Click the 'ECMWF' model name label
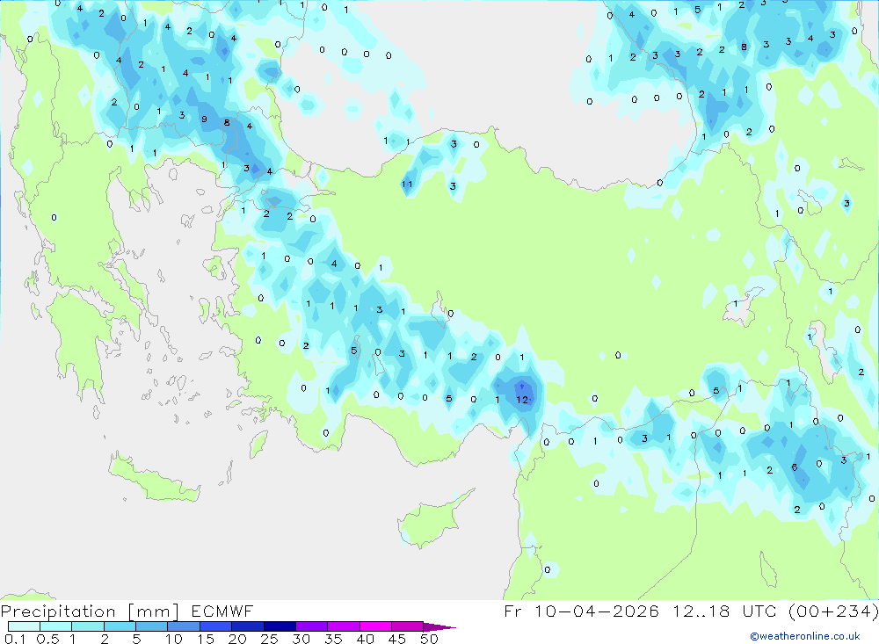The width and height of the screenshot is (879, 644). tap(222, 611)
